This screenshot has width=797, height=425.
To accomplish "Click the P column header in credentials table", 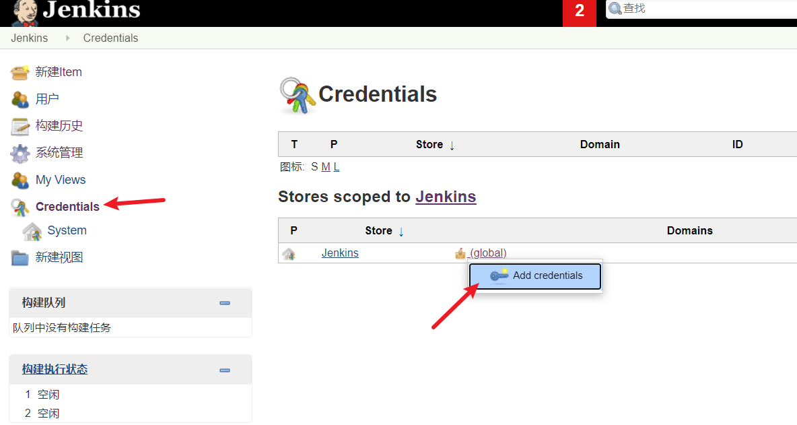I will [334, 145].
